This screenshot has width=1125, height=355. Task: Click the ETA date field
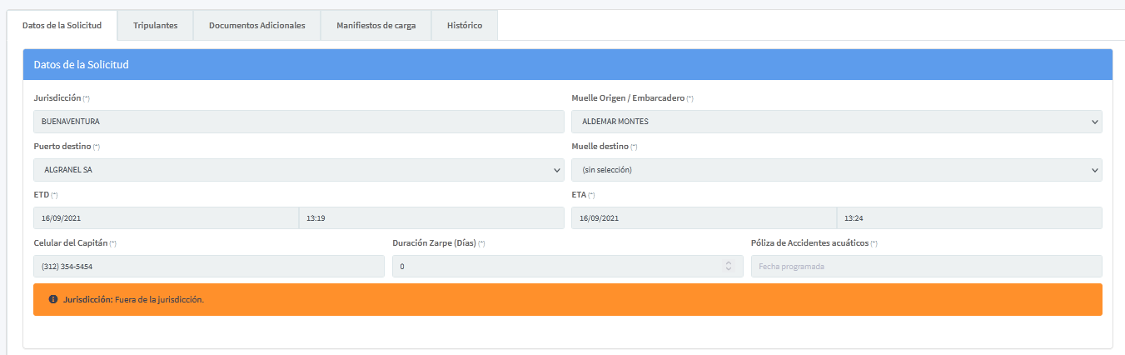(703, 218)
